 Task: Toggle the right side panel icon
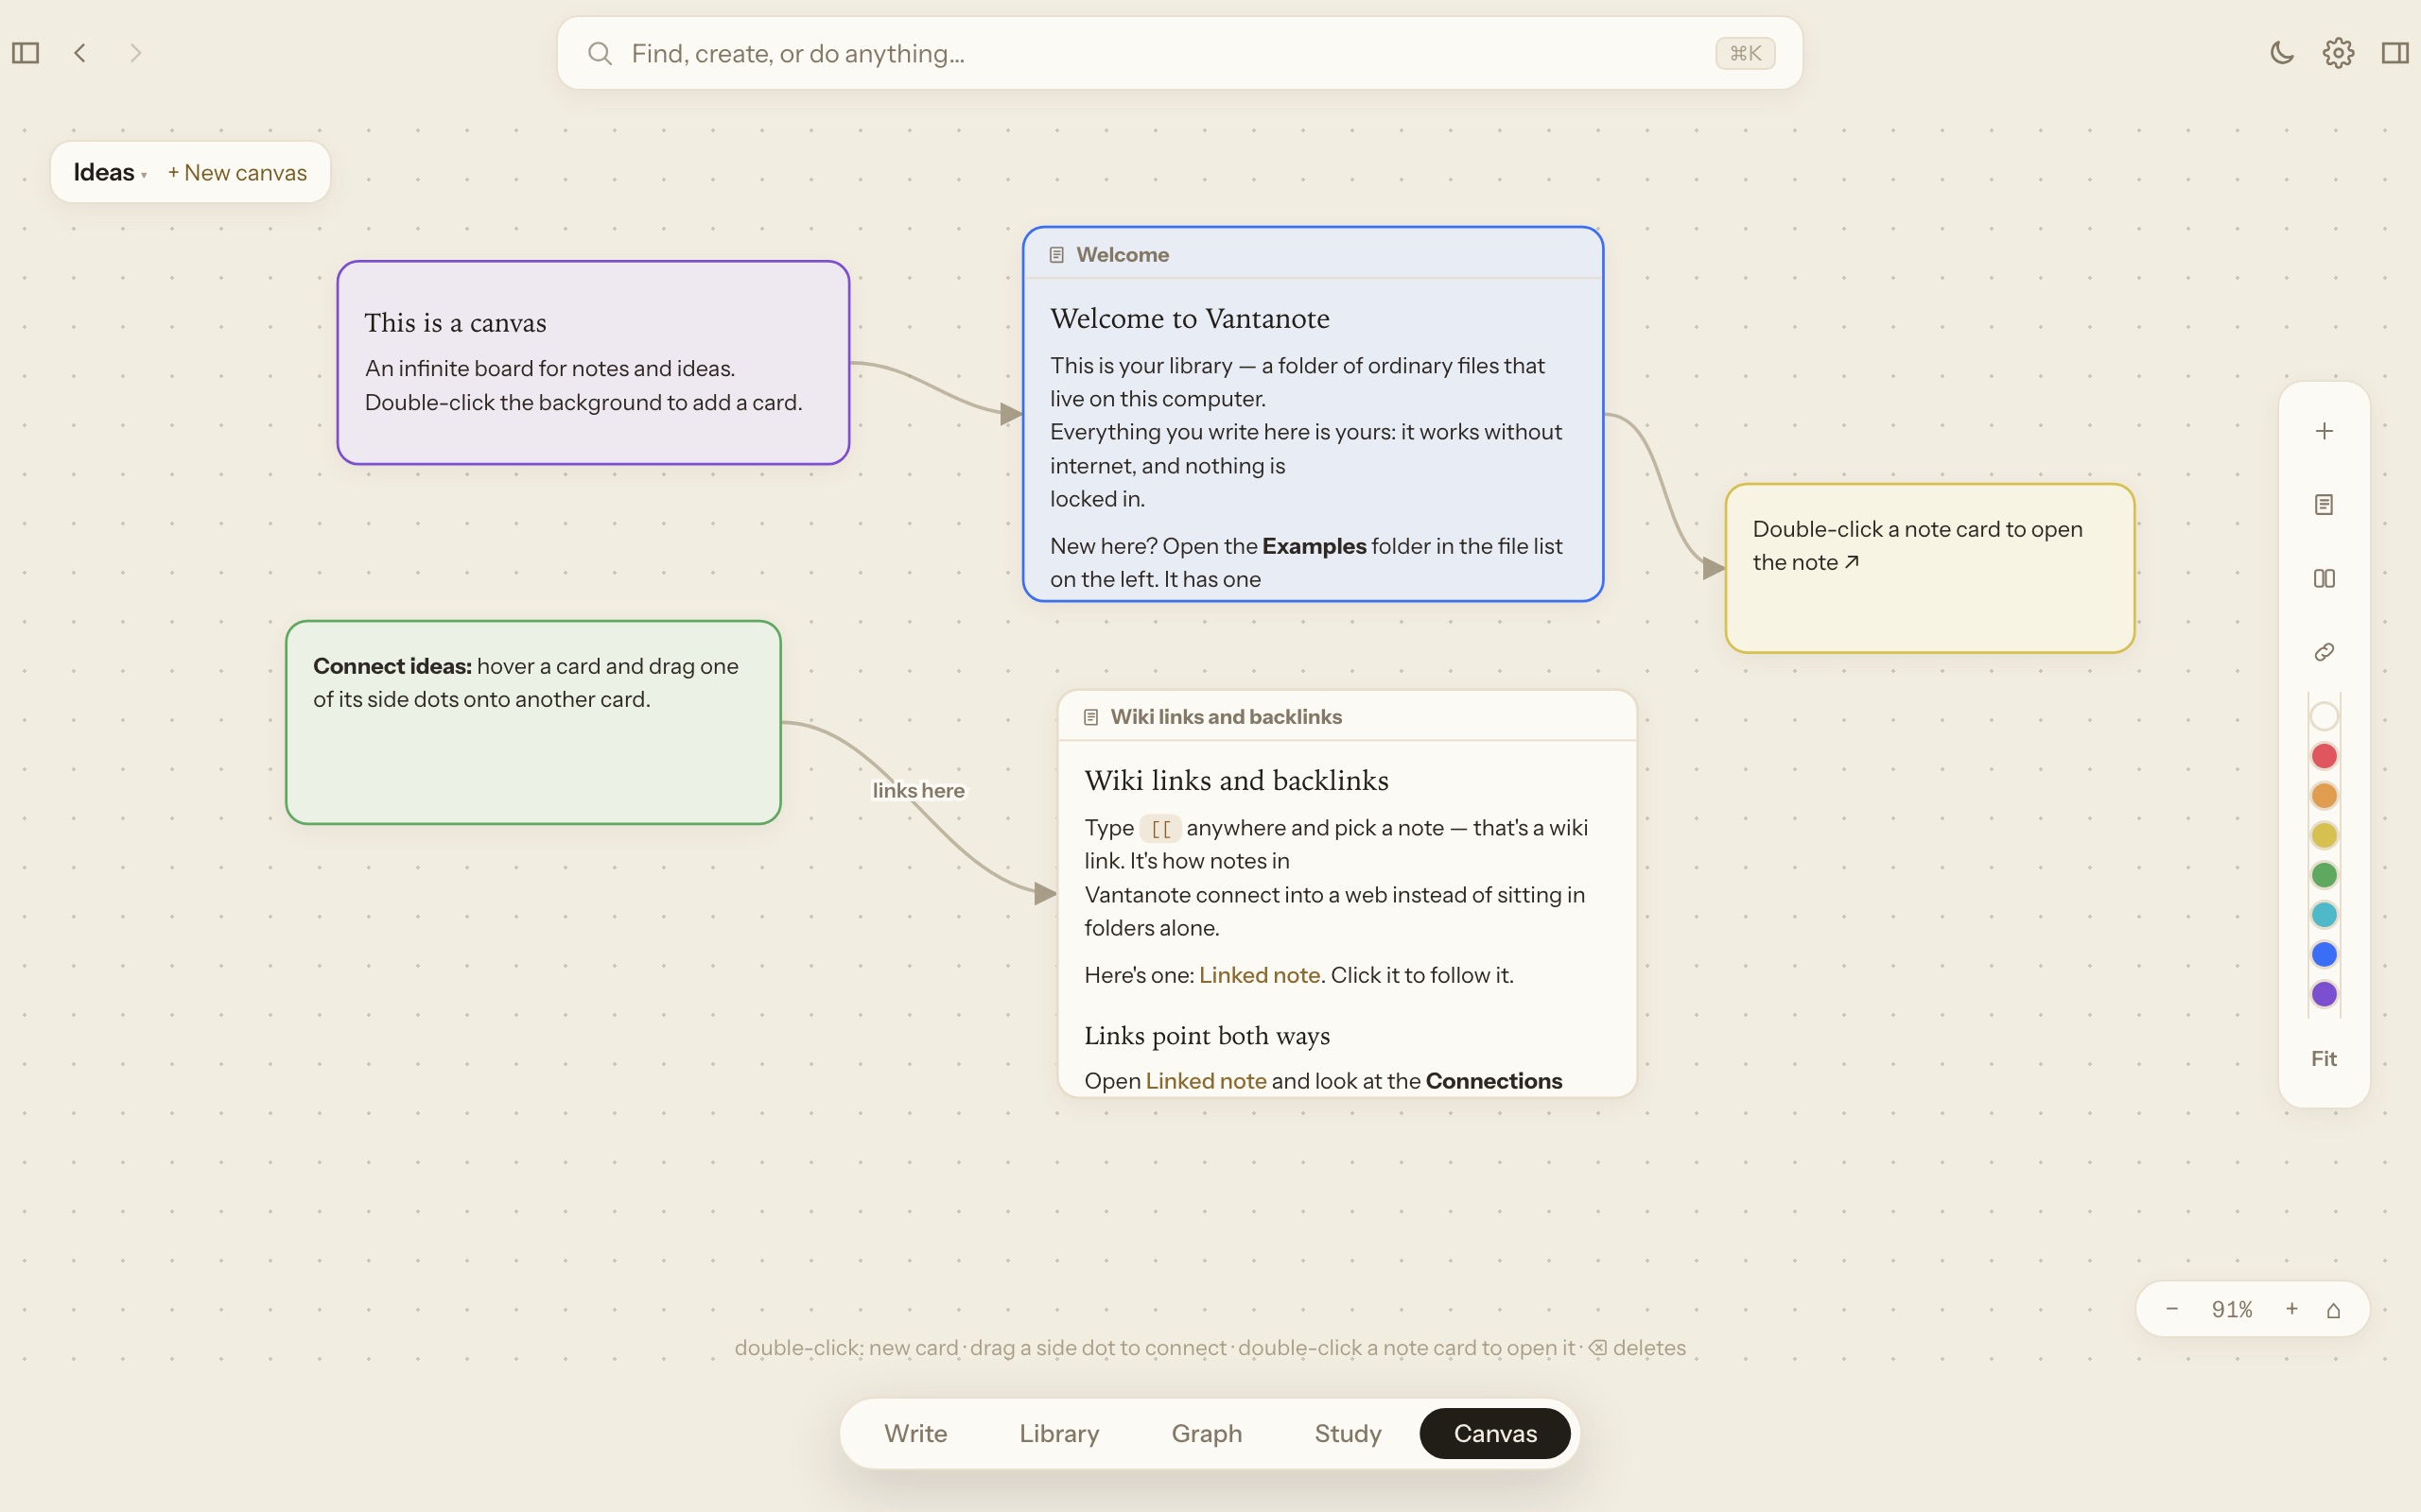point(2395,53)
